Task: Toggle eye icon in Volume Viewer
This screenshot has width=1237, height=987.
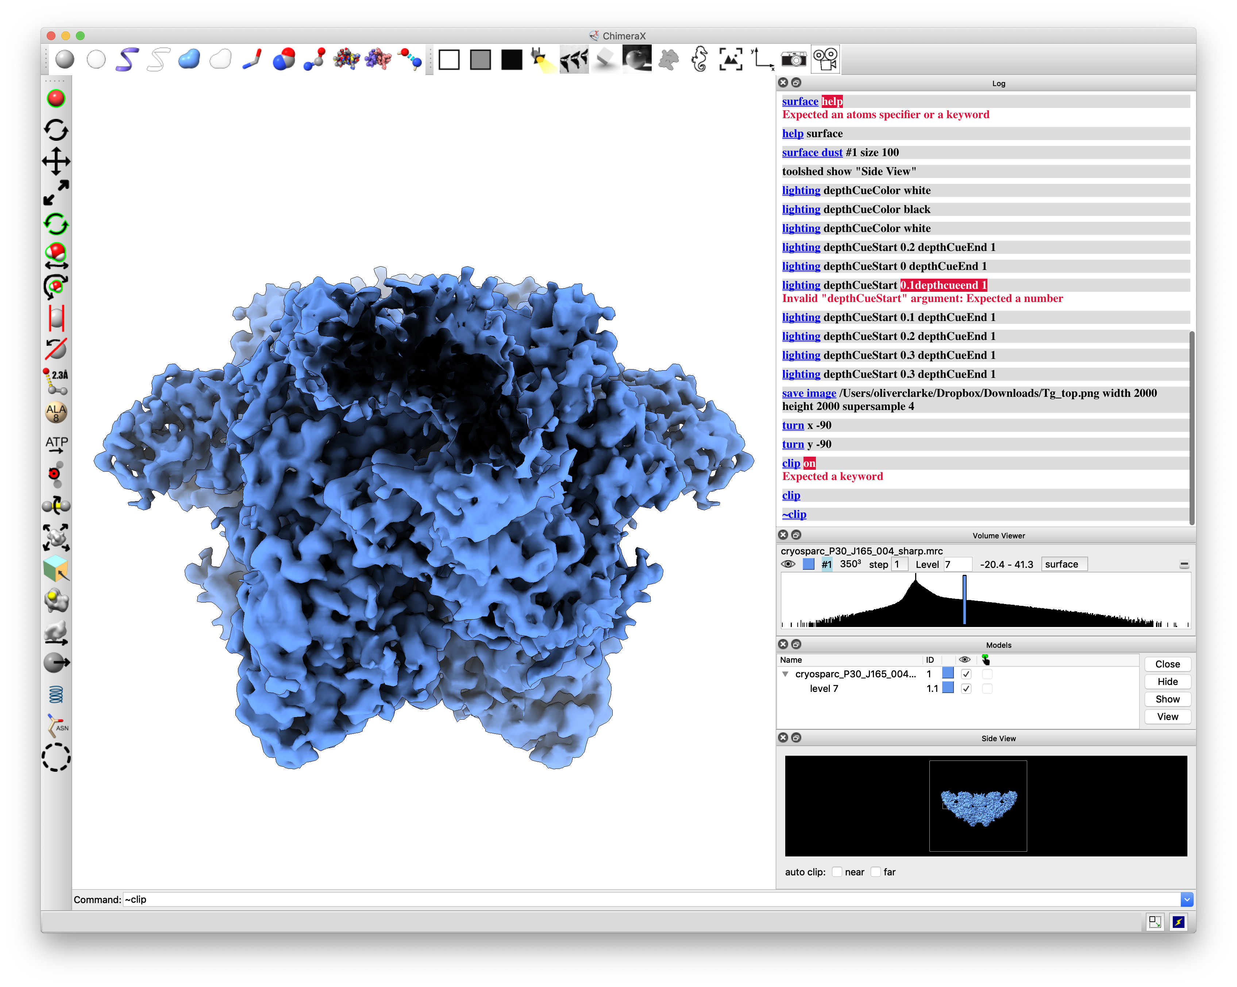Action: (788, 564)
